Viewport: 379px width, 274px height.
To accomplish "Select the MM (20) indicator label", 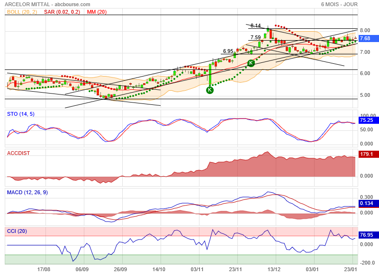I will point(97,12).
